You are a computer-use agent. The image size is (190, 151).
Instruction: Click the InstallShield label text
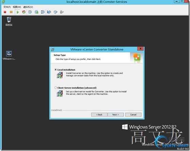tap(57, 110)
